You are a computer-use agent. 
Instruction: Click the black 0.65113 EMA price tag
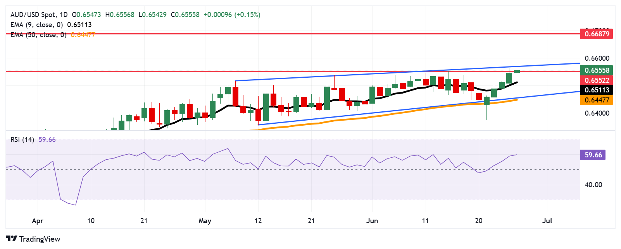[x=597, y=90]
